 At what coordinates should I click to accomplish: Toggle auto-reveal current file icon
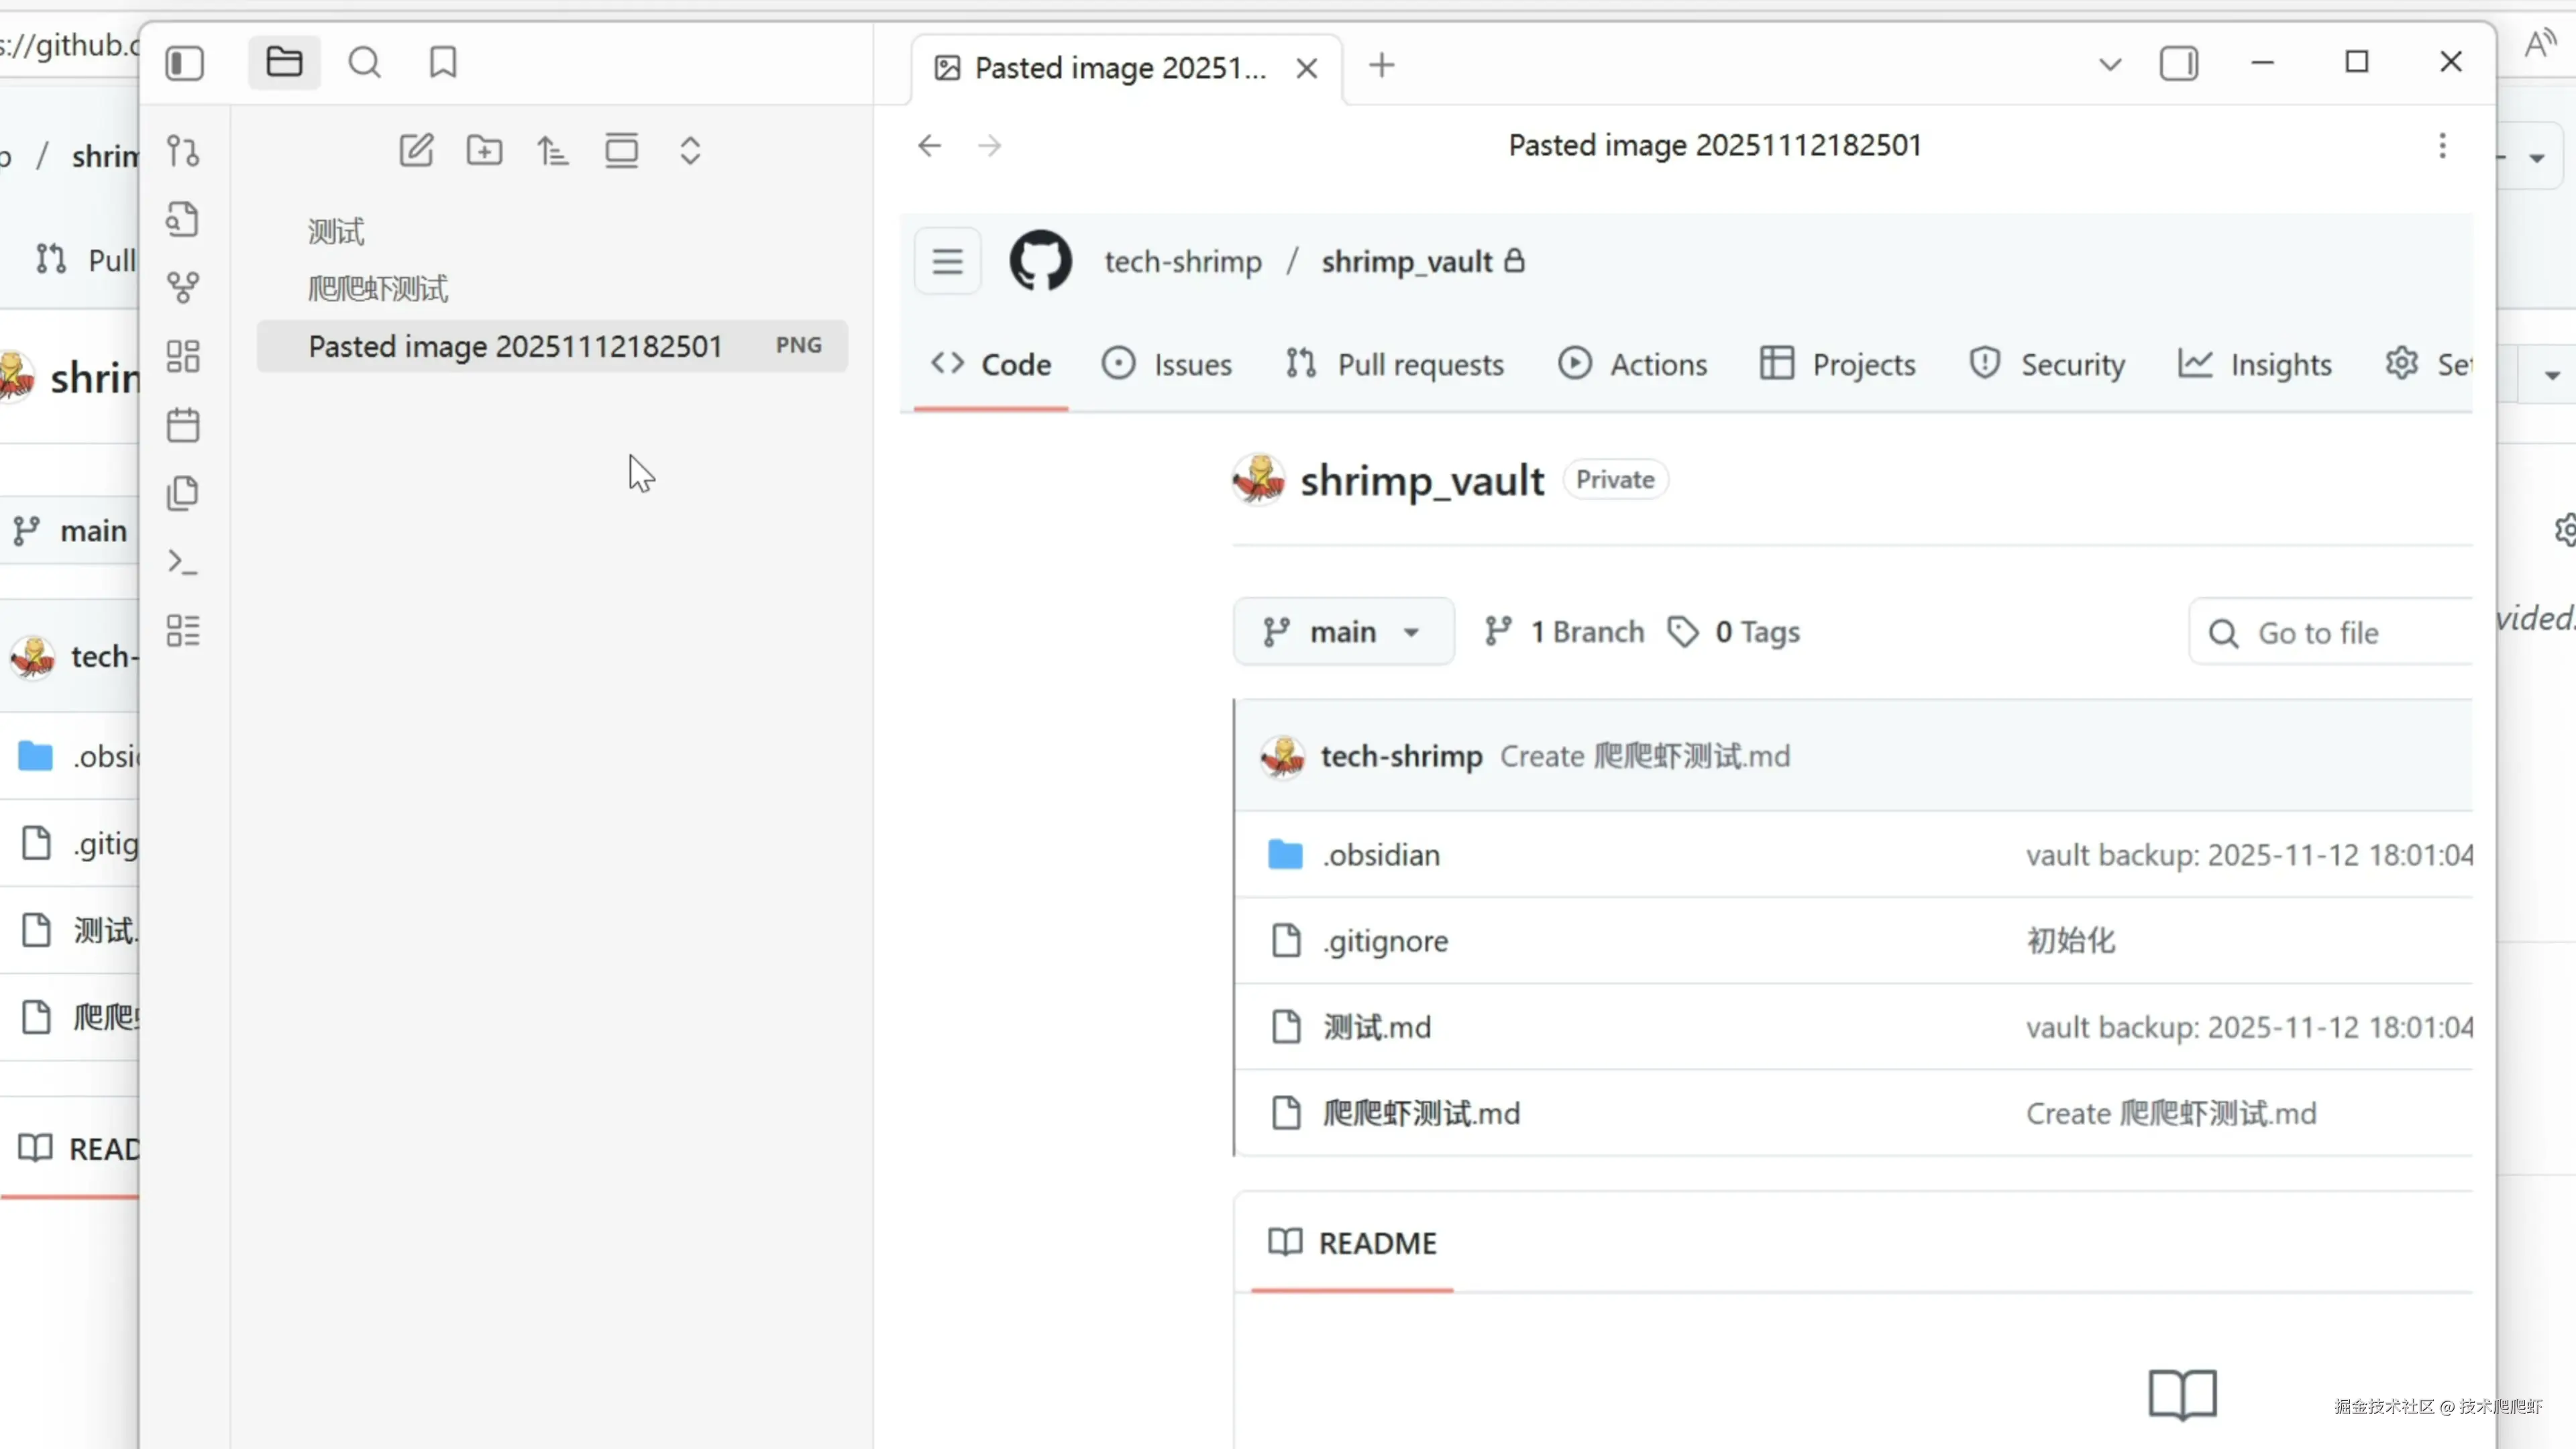(x=621, y=151)
